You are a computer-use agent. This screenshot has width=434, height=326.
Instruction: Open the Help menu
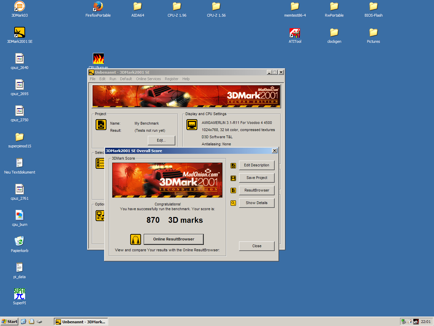coord(186,79)
